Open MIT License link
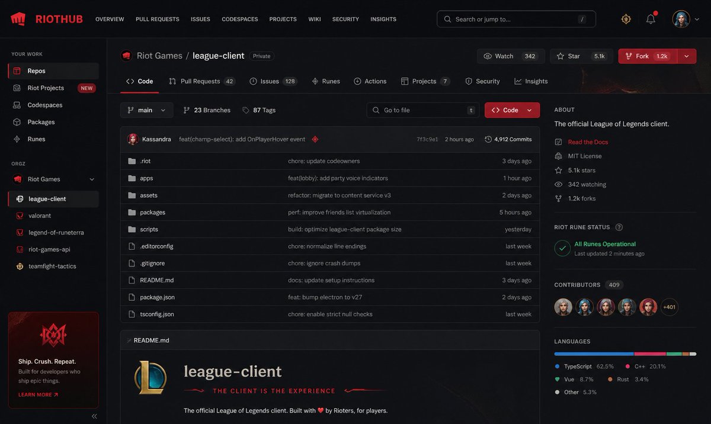Screen dimensions: 711x424 tap(585, 156)
